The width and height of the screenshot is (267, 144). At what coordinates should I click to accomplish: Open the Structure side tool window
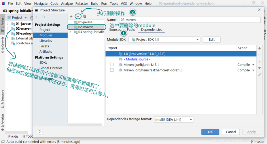(3, 99)
